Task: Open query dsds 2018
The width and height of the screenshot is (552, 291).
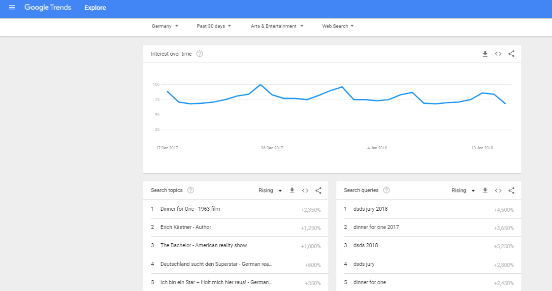Action: pyautogui.click(x=365, y=246)
